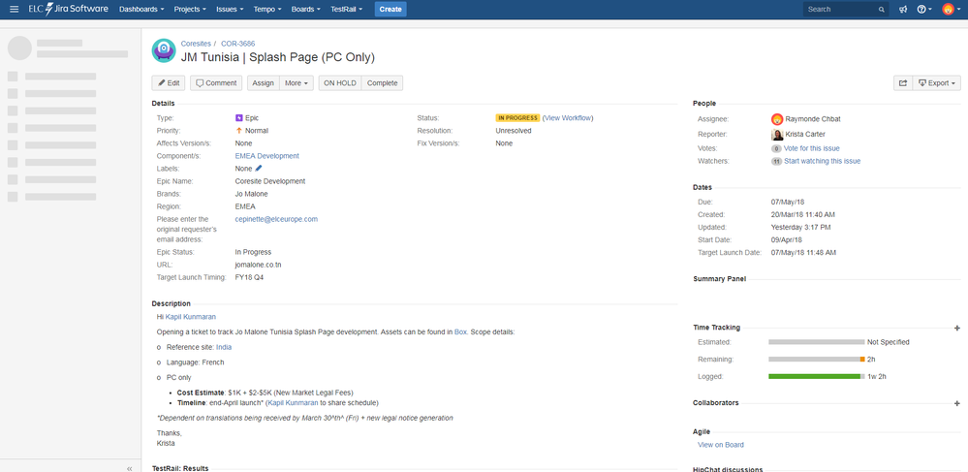The image size is (968, 472).
Task: Edit labels using the pencil icon
Action: pyautogui.click(x=259, y=168)
